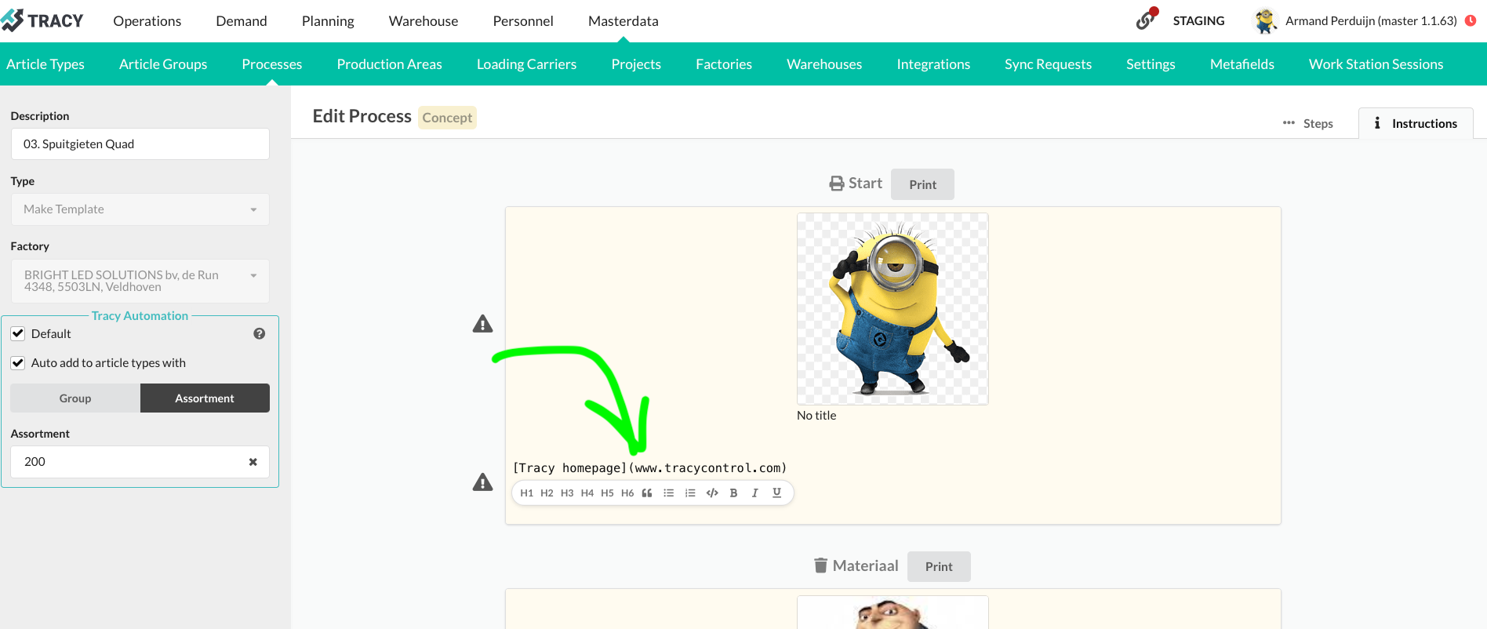Image resolution: width=1487 pixels, height=629 pixels.
Task: Go to Warehouses tab
Action: (x=824, y=64)
